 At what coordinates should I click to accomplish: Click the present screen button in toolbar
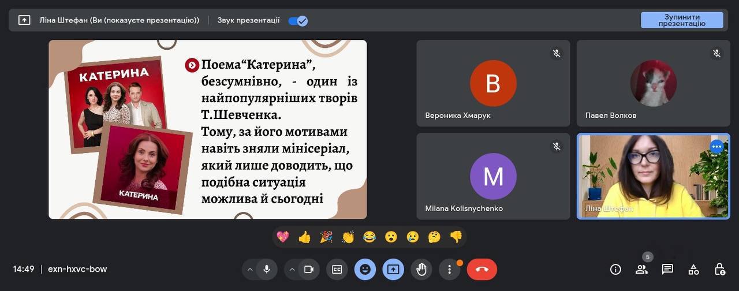[x=393, y=269]
